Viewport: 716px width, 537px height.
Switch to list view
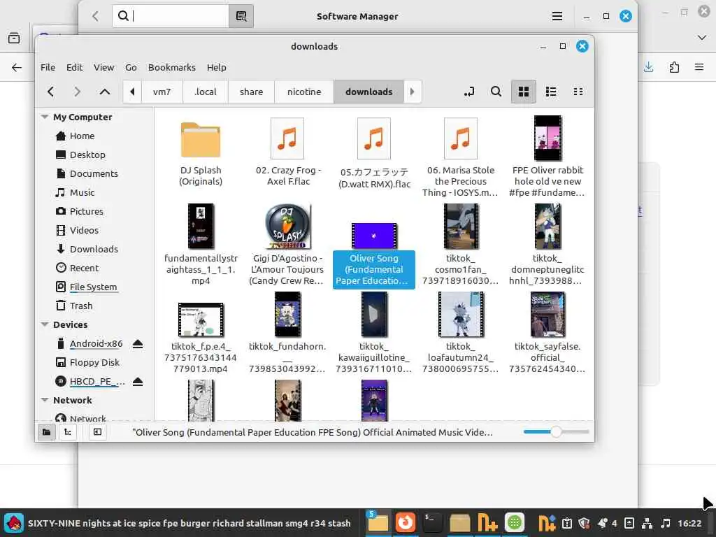(x=551, y=92)
